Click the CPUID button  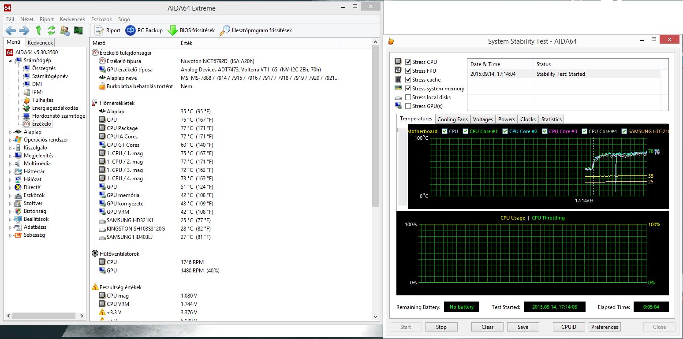[x=569, y=327]
